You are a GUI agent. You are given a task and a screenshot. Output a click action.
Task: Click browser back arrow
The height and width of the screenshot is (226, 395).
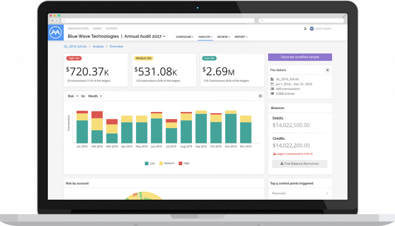click(52, 21)
